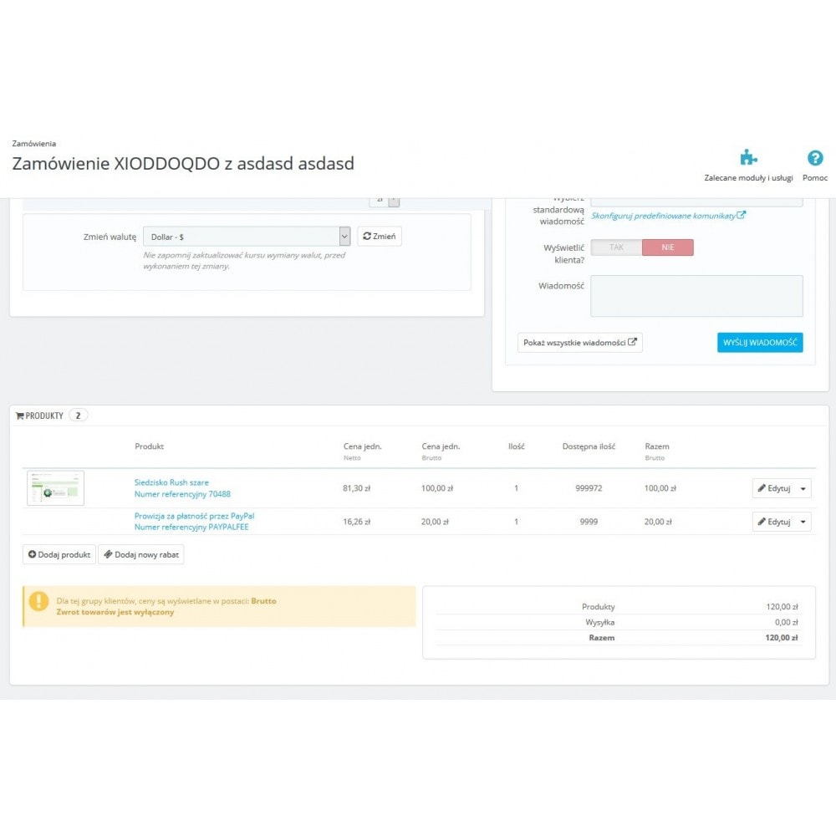Viewport: 836px width, 836px height.
Task: Click Dodaj nowy rabat button
Action: 141,554
